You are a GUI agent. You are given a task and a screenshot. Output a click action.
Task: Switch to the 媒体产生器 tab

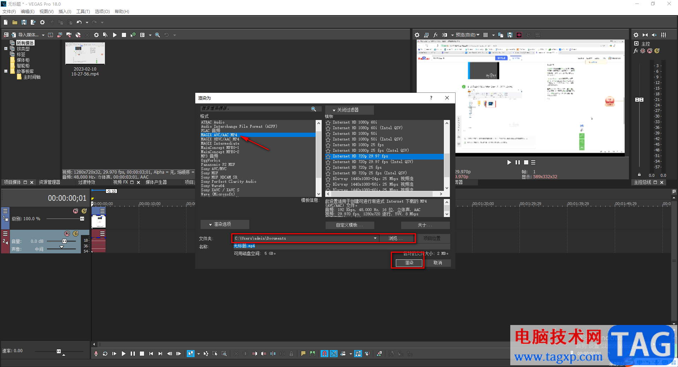pos(156,182)
